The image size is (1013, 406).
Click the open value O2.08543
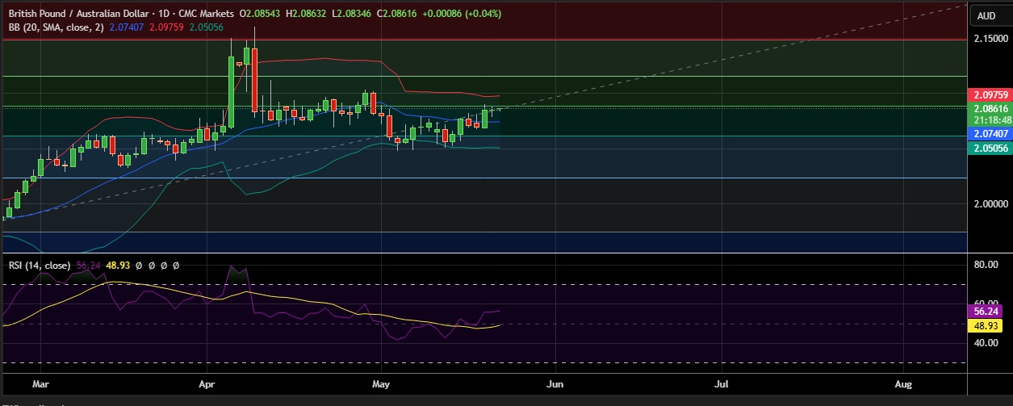point(262,15)
